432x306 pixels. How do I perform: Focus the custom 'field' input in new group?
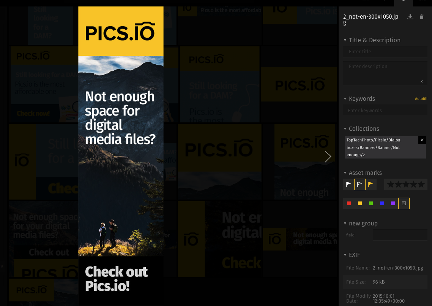[400, 235]
